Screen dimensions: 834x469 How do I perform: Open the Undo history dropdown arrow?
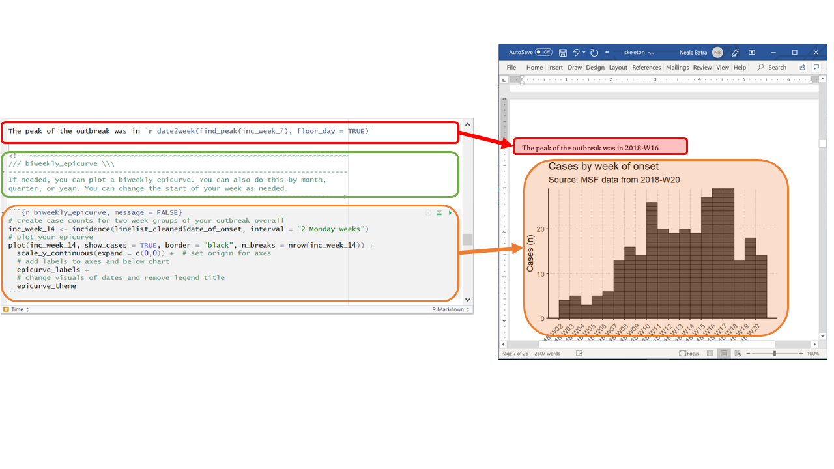click(584, 52)
